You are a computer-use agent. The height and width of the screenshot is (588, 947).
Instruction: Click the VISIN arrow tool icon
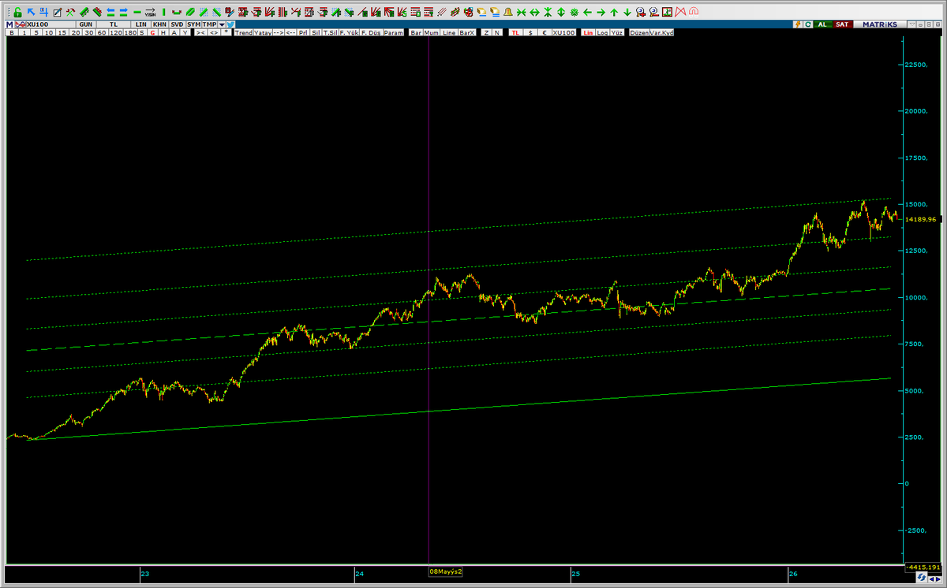(150, 12)
